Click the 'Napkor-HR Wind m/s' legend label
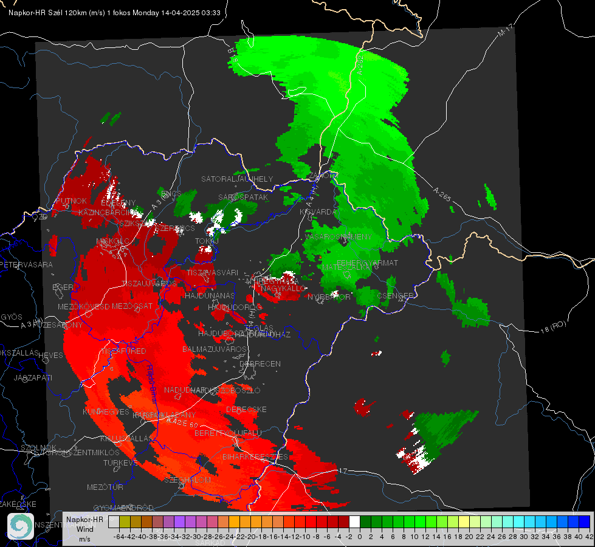This screenshot has width=595, height=547. (84, 529)
